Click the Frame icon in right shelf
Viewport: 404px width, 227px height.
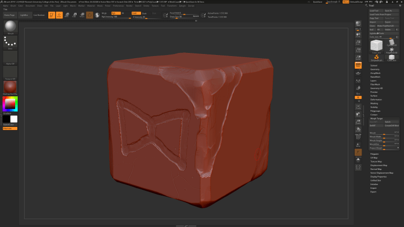(x=358, y=106)
